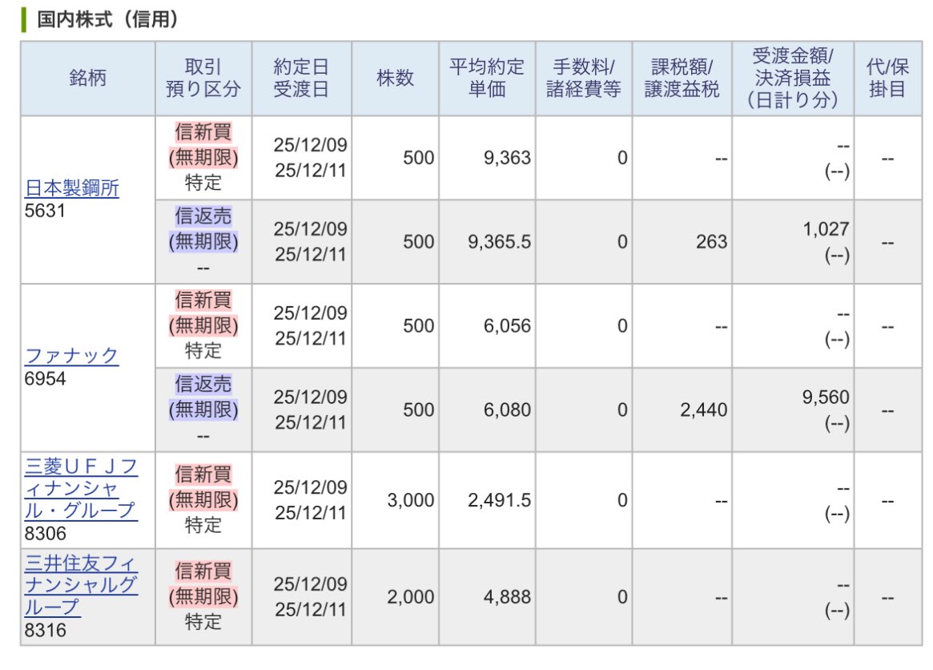The image size is (933, 670).
Task: Click the share count 3,000
Action: (411, 500)
